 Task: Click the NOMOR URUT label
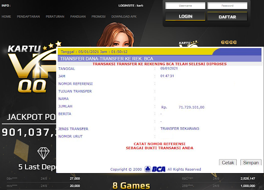tap(70, 136)
